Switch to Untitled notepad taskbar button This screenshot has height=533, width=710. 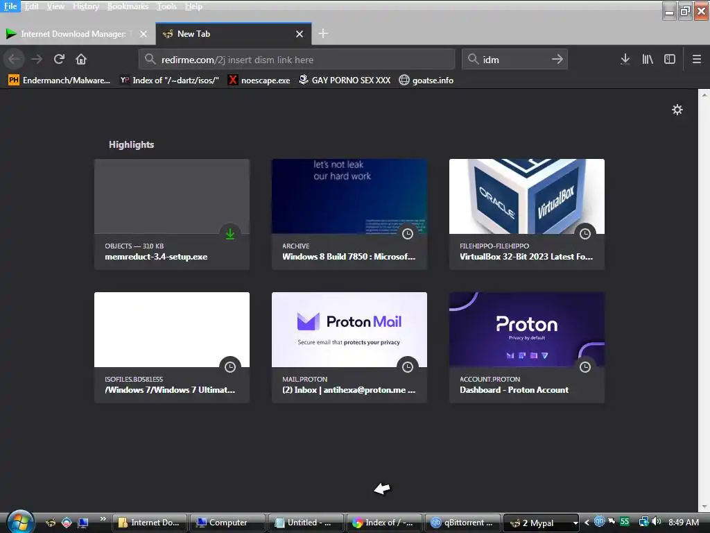tap(306, 523)
